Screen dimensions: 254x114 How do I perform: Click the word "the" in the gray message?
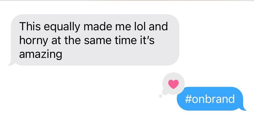[72, 40]
